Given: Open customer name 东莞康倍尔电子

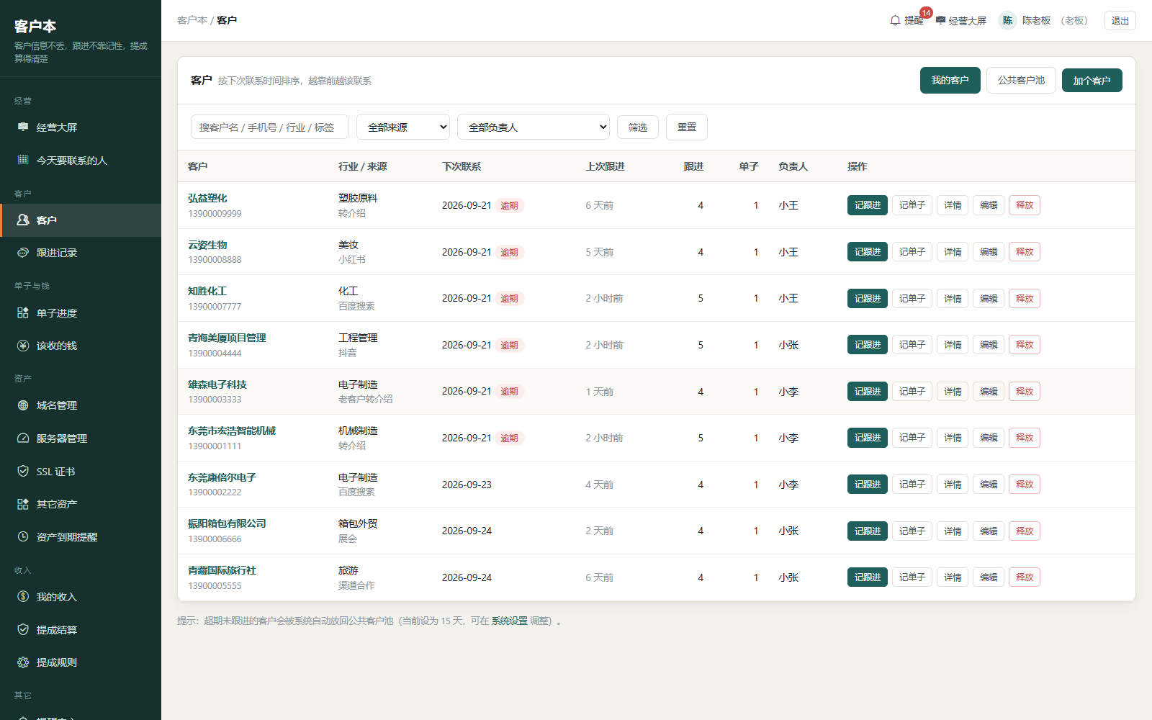Looking at the screenshot, I should click(222, 477).
